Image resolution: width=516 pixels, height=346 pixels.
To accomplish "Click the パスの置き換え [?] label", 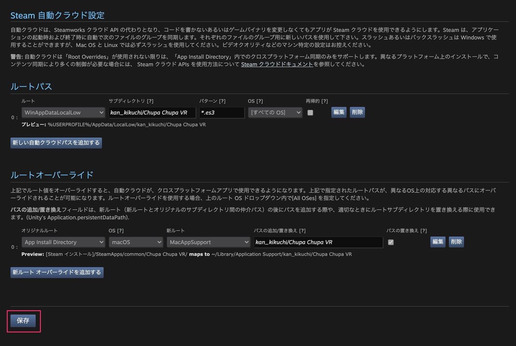I will point(407,231).
